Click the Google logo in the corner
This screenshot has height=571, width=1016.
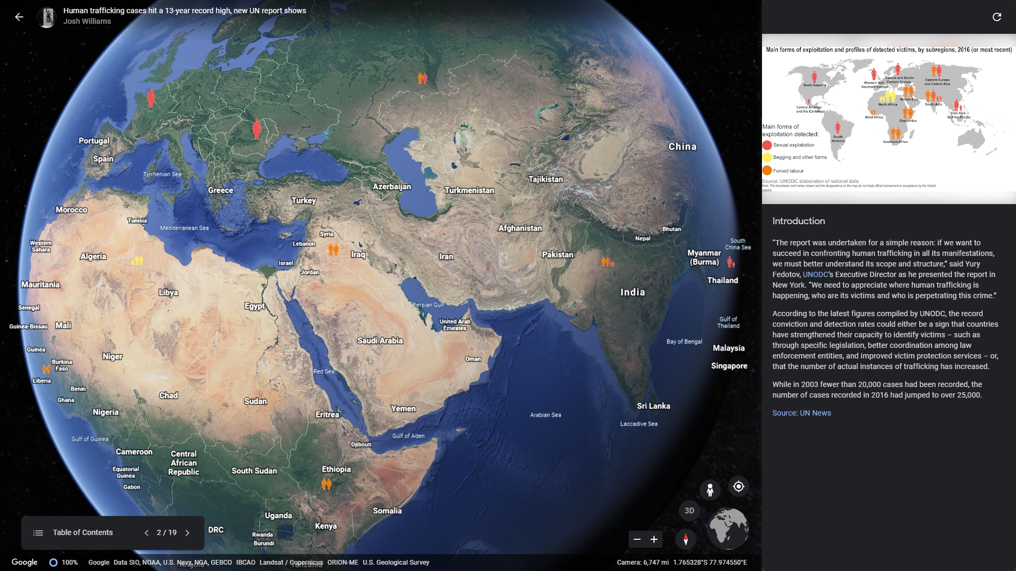[25, 562]
